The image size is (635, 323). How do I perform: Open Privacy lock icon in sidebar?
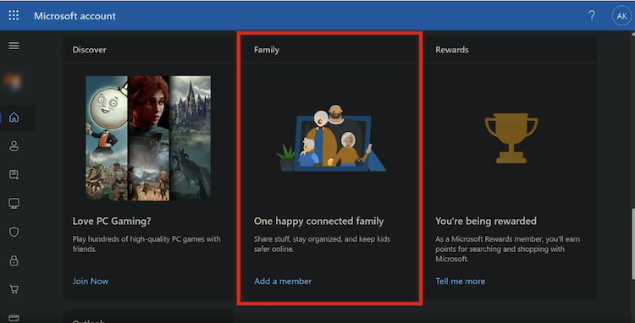click(x=14, y=260)
